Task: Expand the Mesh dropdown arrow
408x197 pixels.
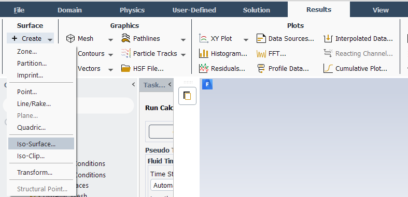Action: [110, 40]
